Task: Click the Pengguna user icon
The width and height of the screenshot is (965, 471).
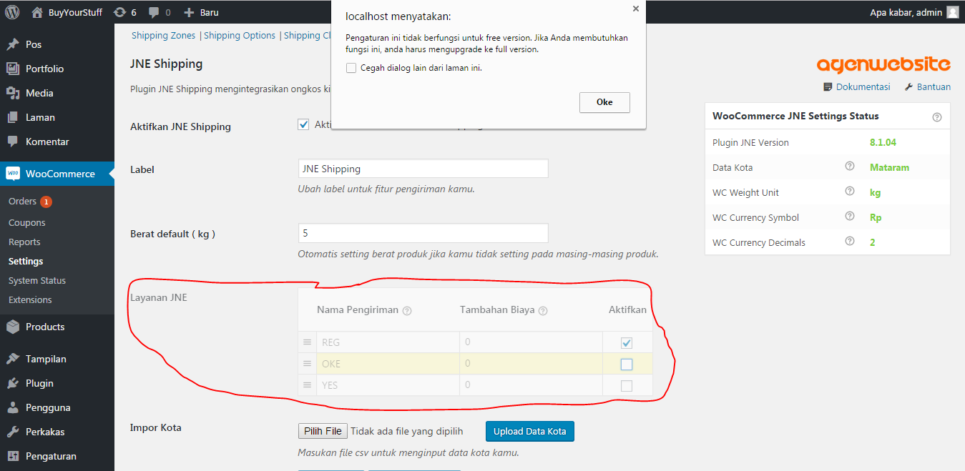Action: (12, 407)
